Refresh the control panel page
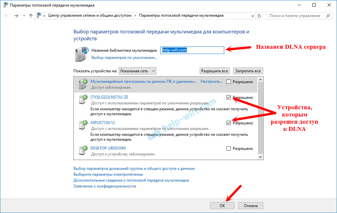 [259, 16]
